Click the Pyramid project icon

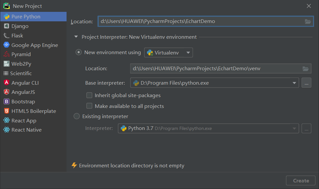coord(7,54)
